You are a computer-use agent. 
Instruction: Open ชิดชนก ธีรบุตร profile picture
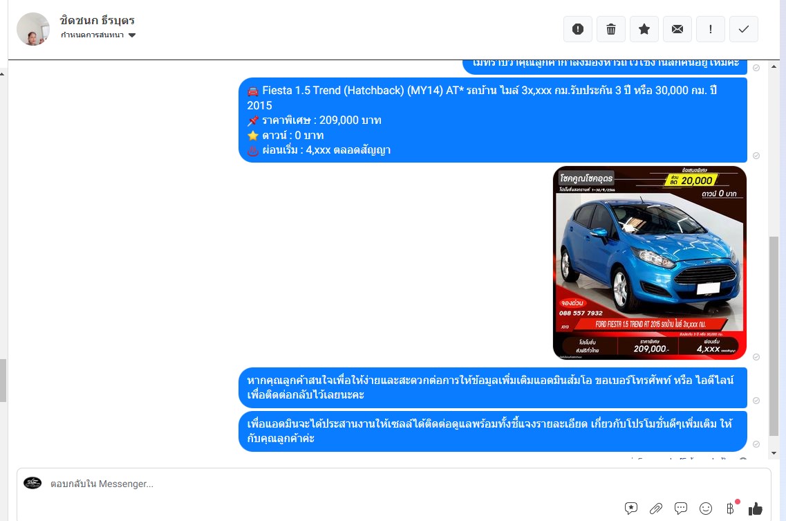click(33, 29)
